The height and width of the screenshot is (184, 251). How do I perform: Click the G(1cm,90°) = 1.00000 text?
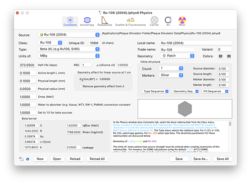pos(95,79)
